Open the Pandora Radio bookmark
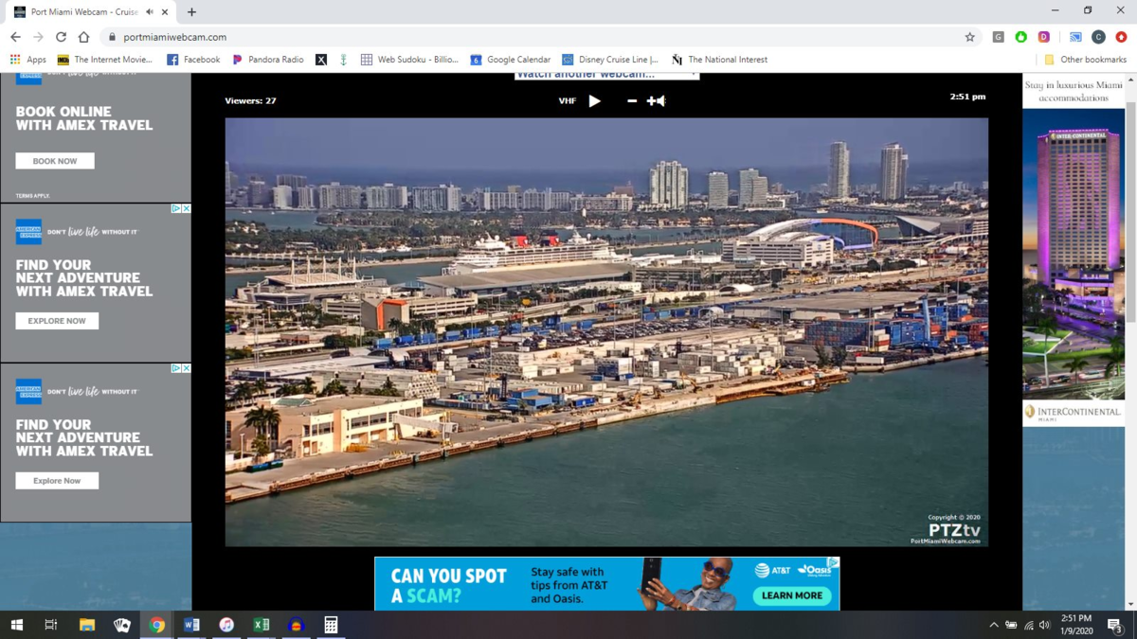 (x=268, y=60)
